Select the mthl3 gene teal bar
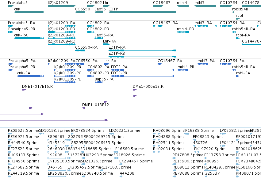The height and width of the screenshot is (178, 261). [205, 6]
